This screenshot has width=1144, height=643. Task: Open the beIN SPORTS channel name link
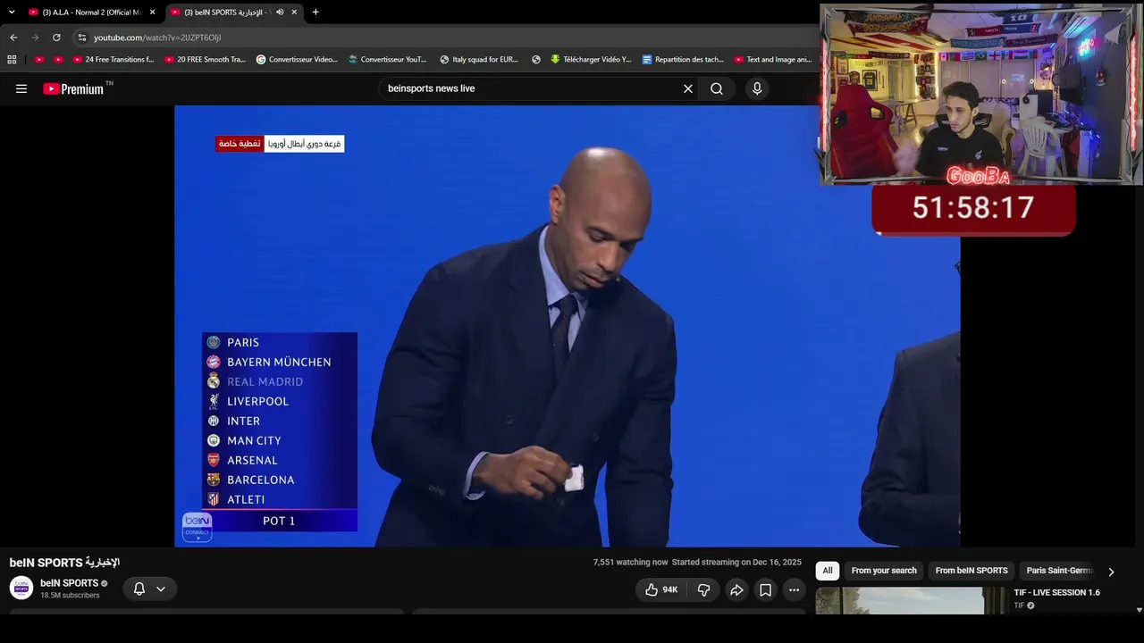(x=69, y=583)
